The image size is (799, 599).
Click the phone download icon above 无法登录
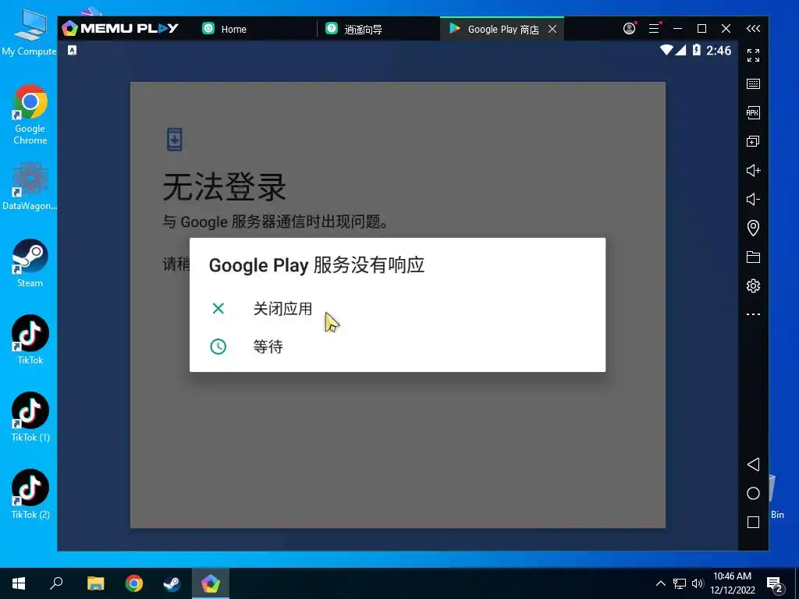point(175,139)
